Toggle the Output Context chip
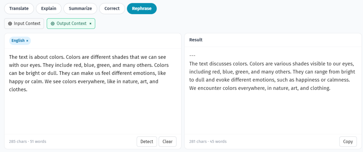 point(71,24)
